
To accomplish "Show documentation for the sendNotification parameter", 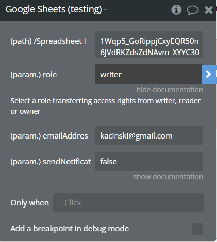I will point(168,177).
